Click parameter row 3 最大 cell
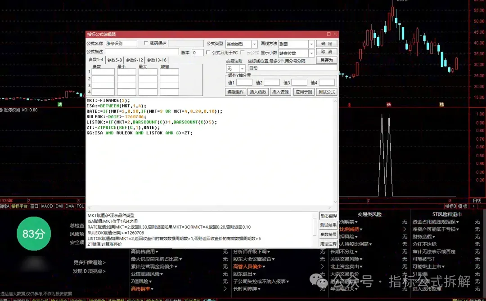 coord(148,85)
